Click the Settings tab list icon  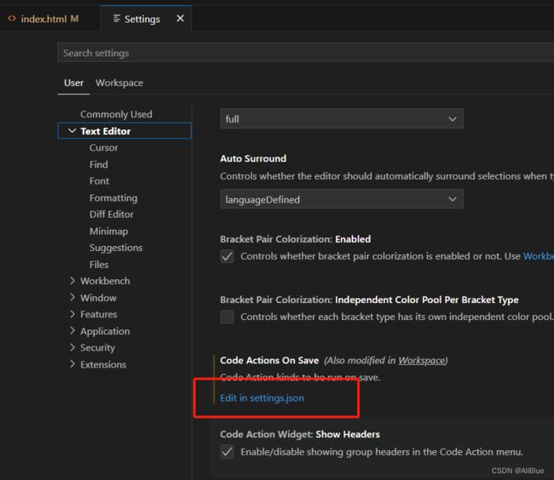click(117, 19)
